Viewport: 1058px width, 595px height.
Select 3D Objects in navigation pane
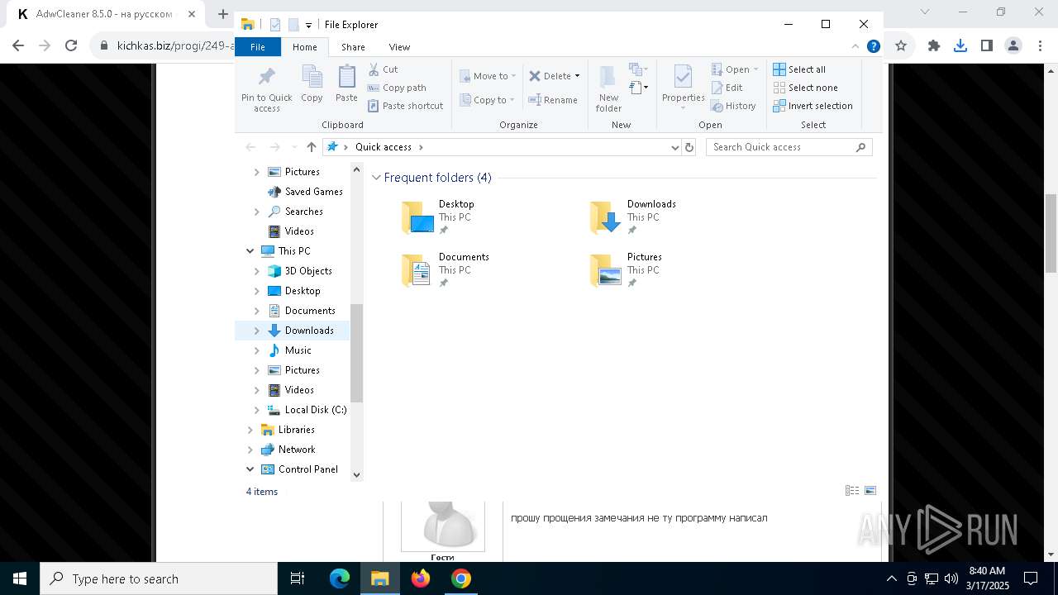[x=308, y=271]
